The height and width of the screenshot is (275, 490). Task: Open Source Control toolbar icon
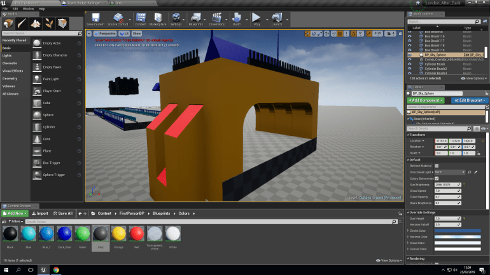[118, 19]
